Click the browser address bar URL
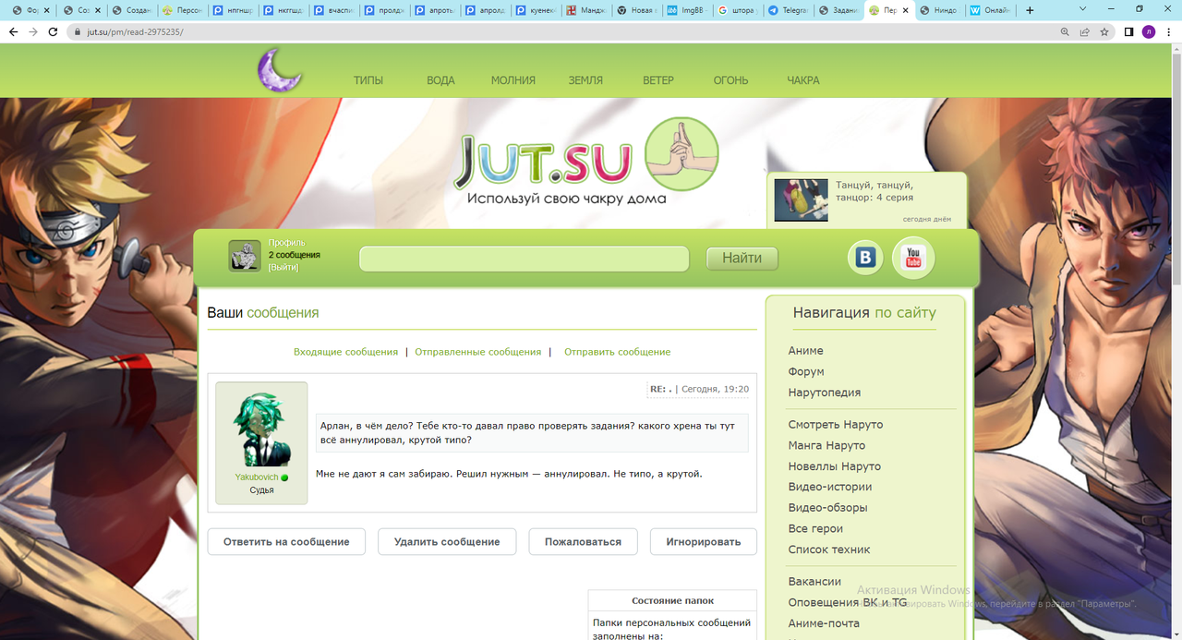This screenshot has height=640, width=1182. click(136, 31)
